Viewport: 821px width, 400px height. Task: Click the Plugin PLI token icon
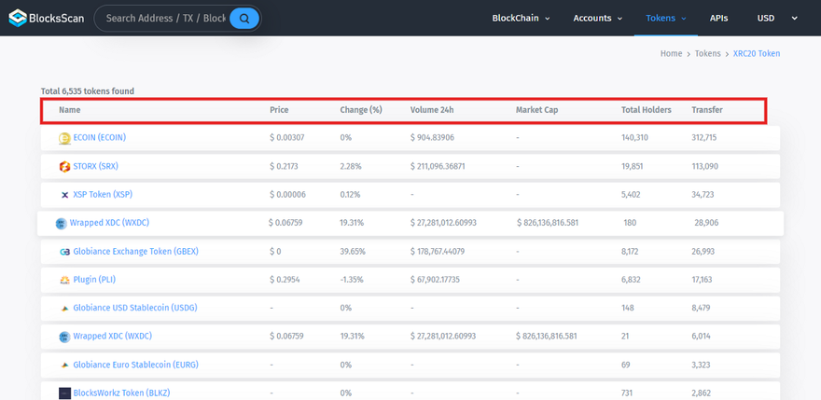(64, 280)
